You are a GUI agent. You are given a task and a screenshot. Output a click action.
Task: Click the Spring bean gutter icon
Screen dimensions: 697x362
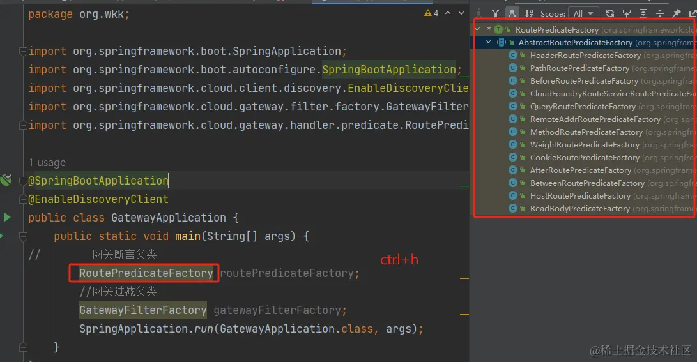(x=6, y=180)
